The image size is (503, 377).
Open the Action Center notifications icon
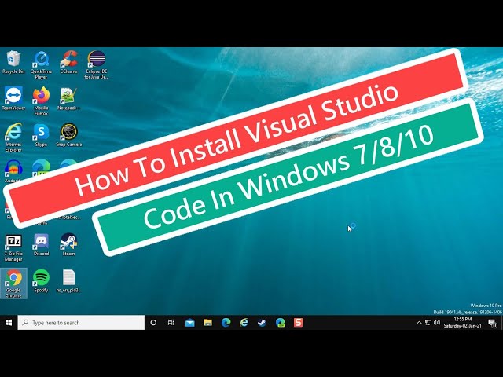[493, 323]
